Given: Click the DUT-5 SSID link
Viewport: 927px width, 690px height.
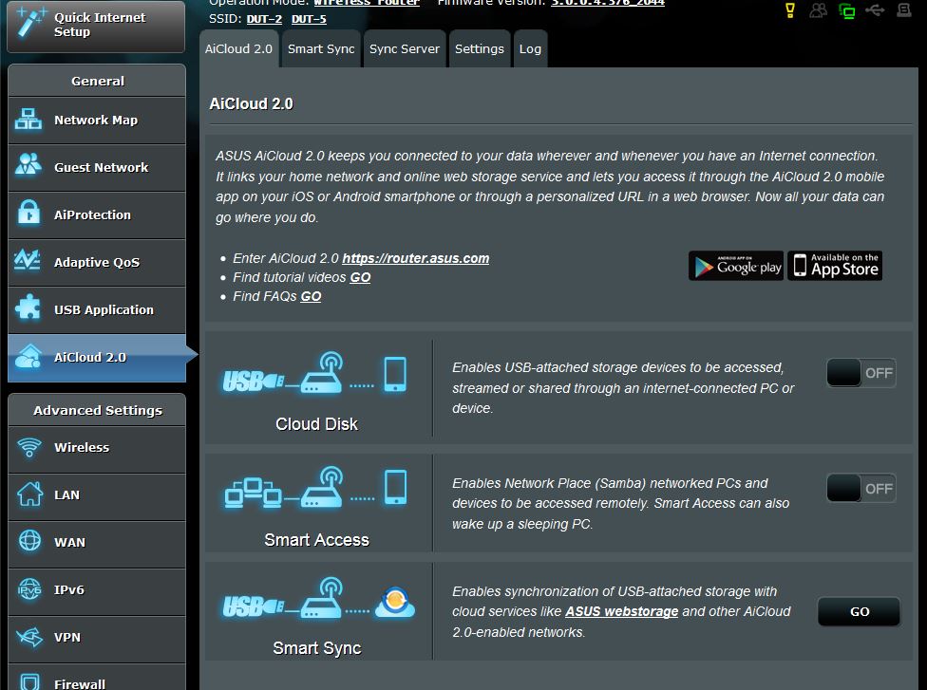Looking at the screenshot, I should tap(309, 19).
